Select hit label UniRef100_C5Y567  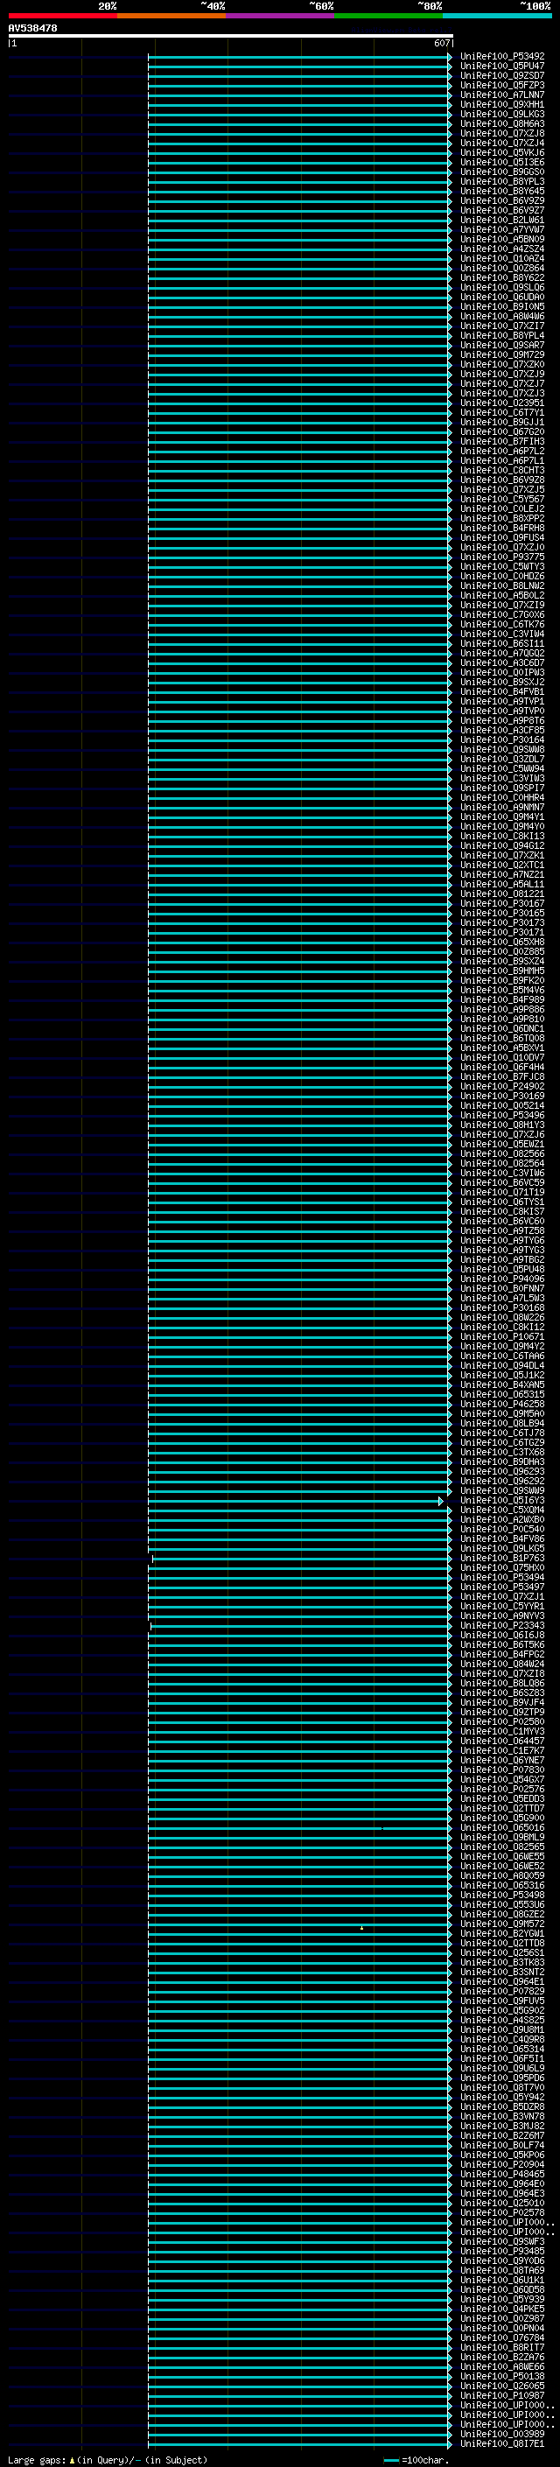coord(502,499)
